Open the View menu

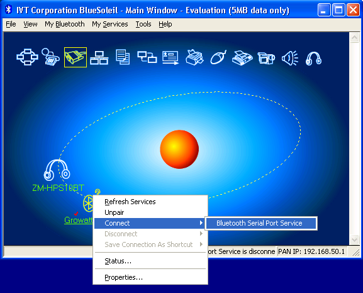click(30, 24)
